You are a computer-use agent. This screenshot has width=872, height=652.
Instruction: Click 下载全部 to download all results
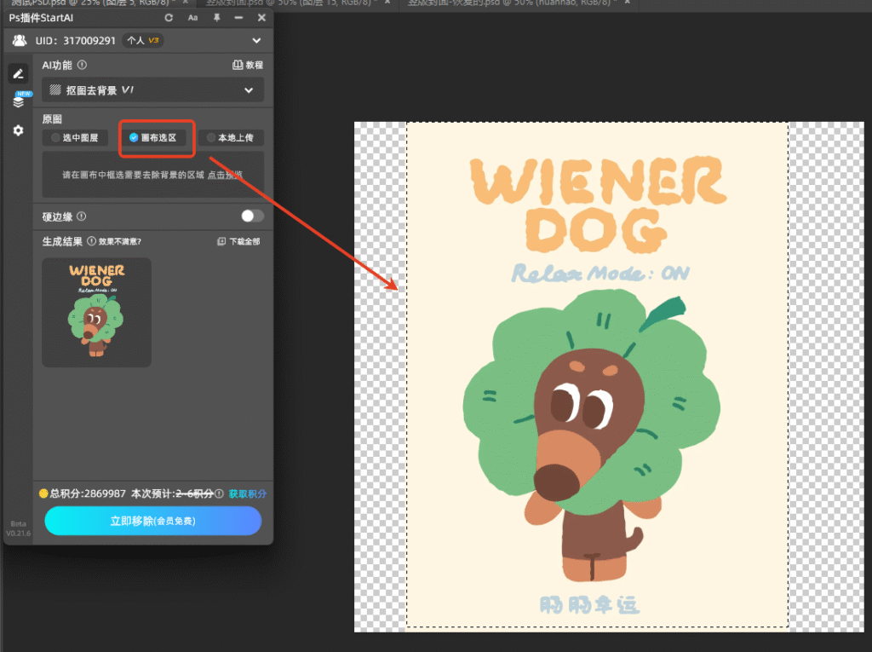[239, 242]
